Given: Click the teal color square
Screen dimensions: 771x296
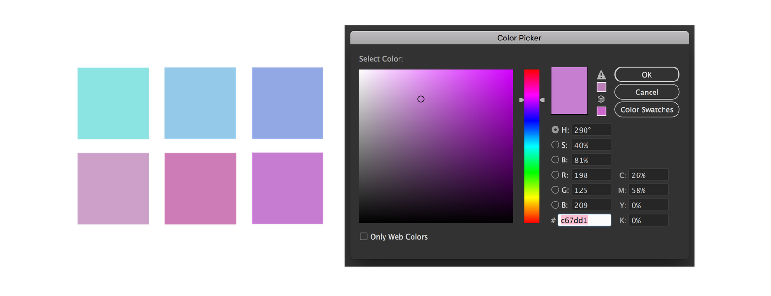Looking at the screenshot, I should coord(113,103).
